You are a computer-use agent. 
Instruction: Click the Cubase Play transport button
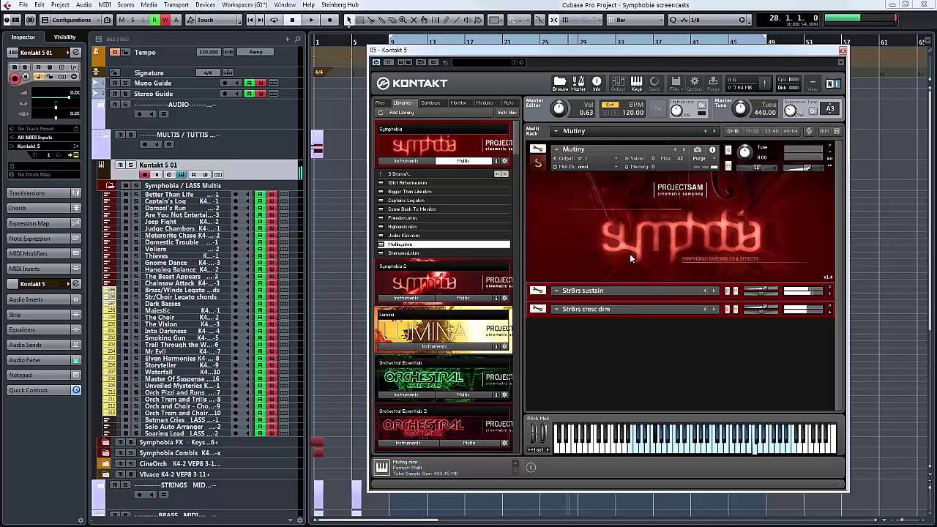[311, 20]
